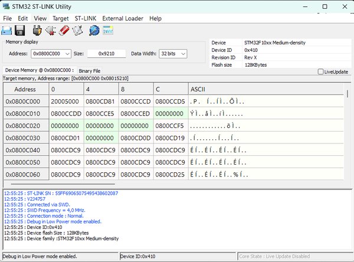Click the Save floppy disk icon

click(x=20, y=30)
